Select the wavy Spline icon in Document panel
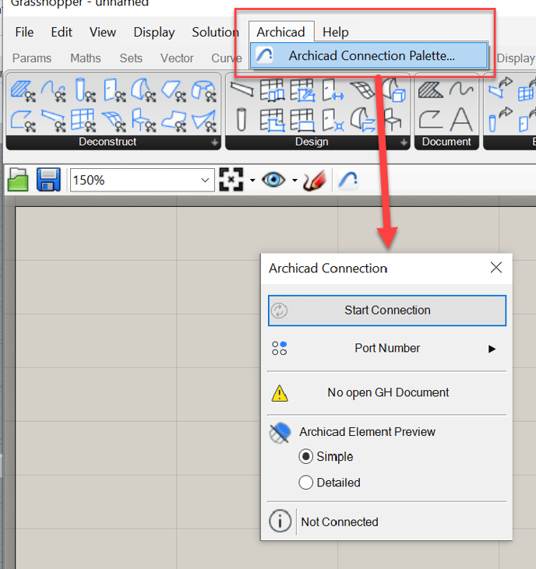This screenshot has width=536, height=569. pos(461,89)
